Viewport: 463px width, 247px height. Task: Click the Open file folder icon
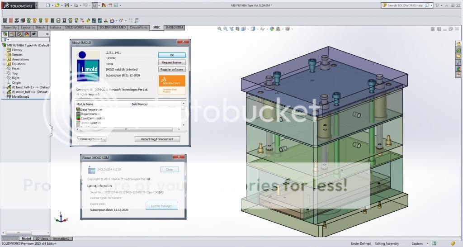click(57, 5)
